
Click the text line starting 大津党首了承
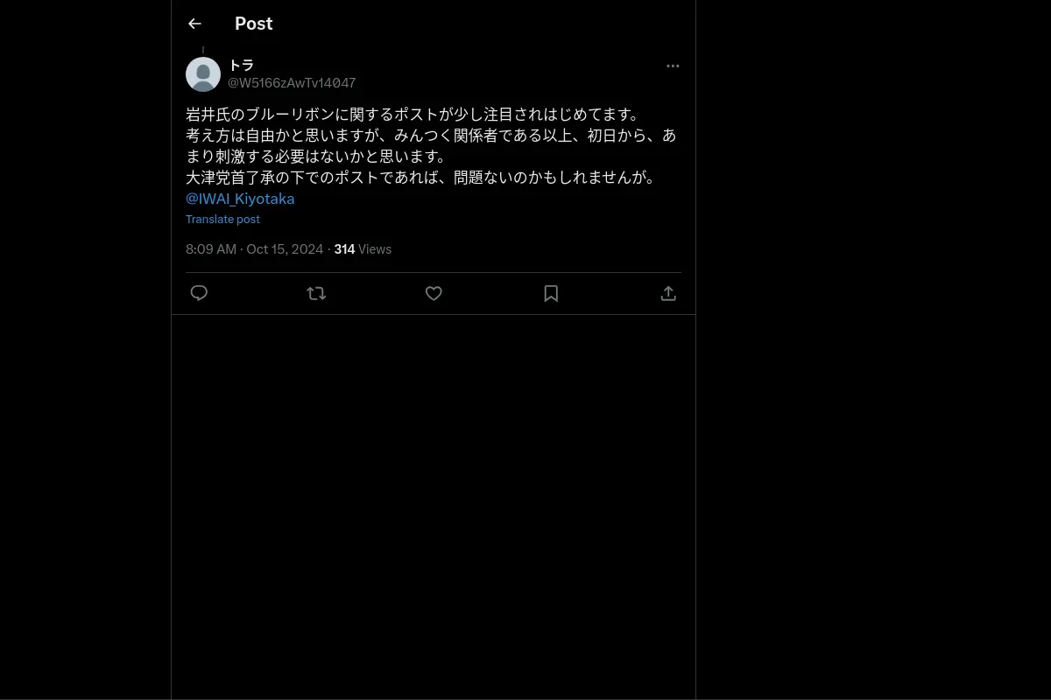[x=420, y=178]
